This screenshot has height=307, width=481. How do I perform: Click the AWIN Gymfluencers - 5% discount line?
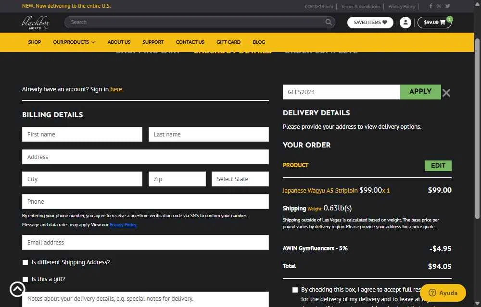pyautogui.click(x=367, y=248)
